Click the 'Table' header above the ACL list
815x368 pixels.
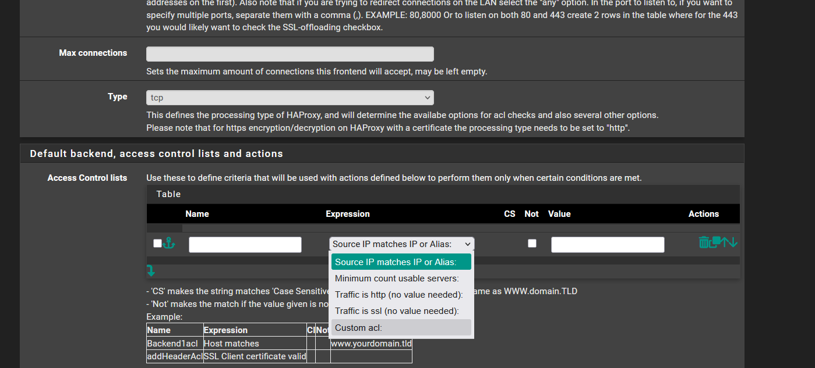tap(168, 194)
